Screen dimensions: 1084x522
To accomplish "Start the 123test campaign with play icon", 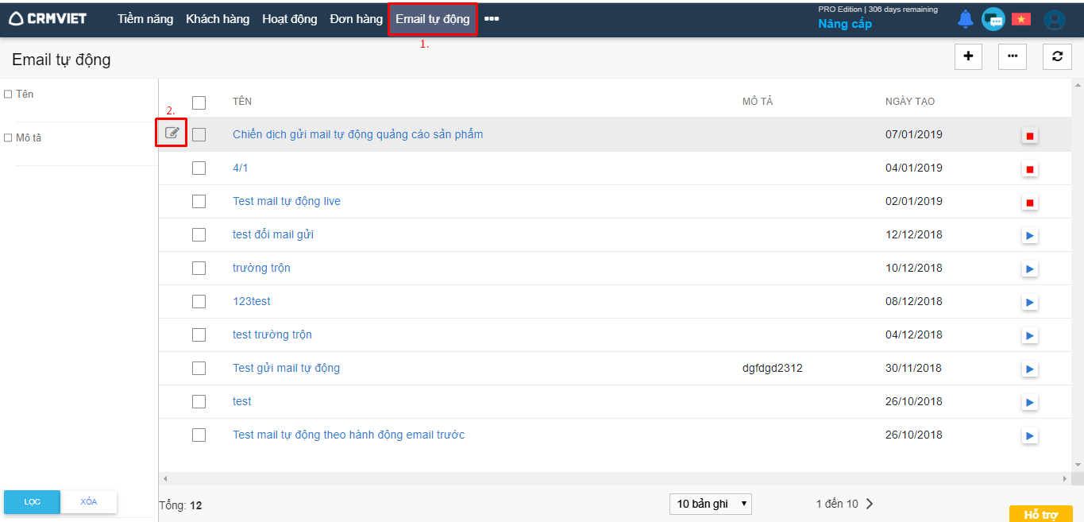I will (x=1030, y=303).
